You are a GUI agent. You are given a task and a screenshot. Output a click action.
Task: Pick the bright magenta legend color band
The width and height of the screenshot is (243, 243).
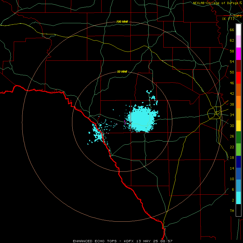tap(238, 54)
